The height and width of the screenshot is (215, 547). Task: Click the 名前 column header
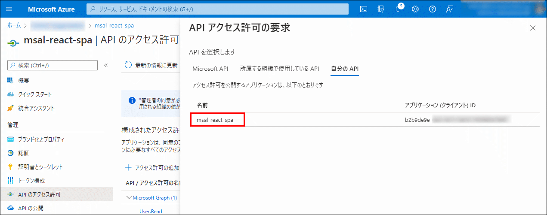(x=202, y=105)
